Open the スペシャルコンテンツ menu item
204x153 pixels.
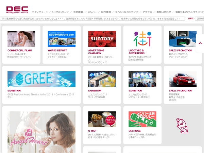126,12
